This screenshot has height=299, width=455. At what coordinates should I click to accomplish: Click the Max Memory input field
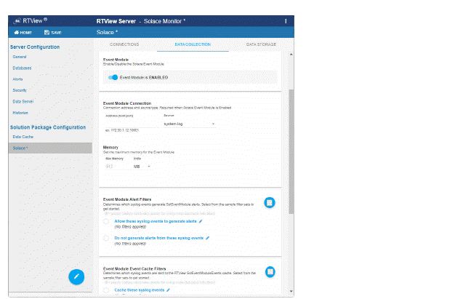coord(115,167)
